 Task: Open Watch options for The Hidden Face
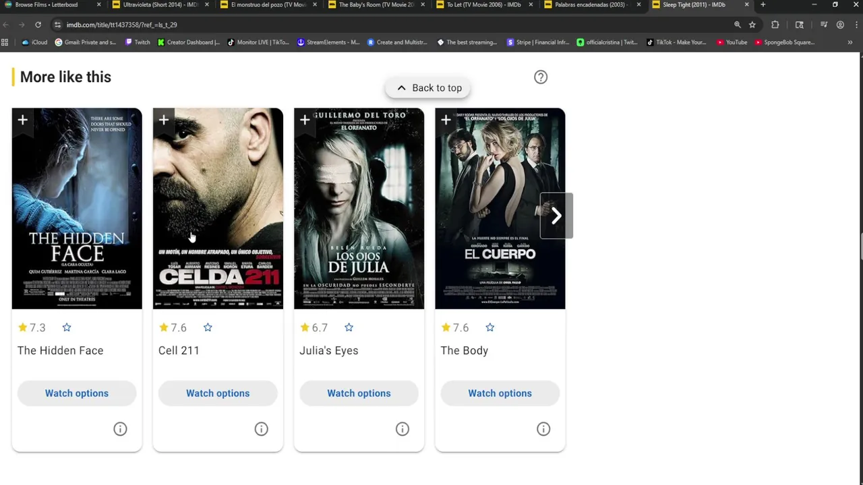point(77,393)
